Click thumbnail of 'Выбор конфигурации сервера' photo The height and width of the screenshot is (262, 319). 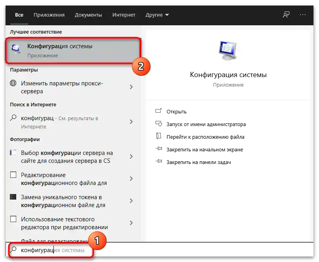click(x=13, y=153)
